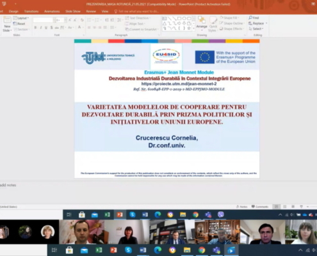317x256 pixels.
Task: Open the Shape Outline dropdown
Action: [232, 23]
